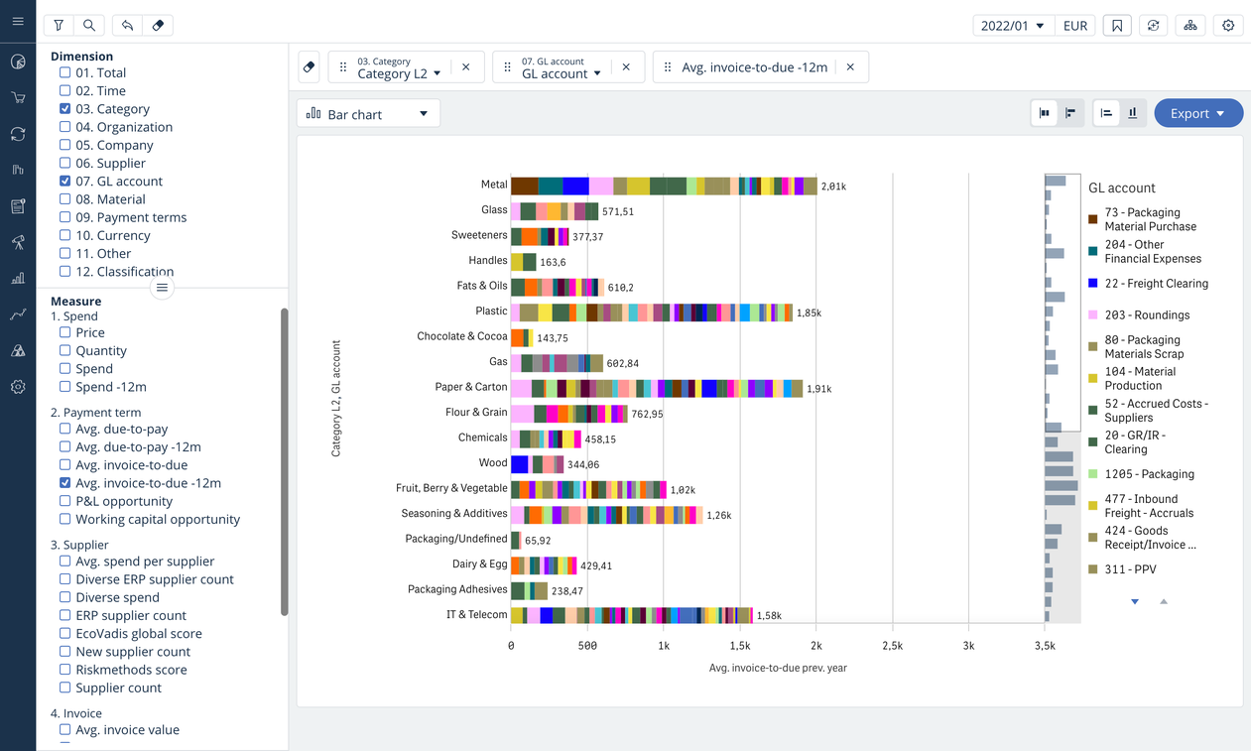Click the 22 - Freight Clearing legend swatch
The height and width of the screenshot is (751, 1251).
(x=1093, y=284)
